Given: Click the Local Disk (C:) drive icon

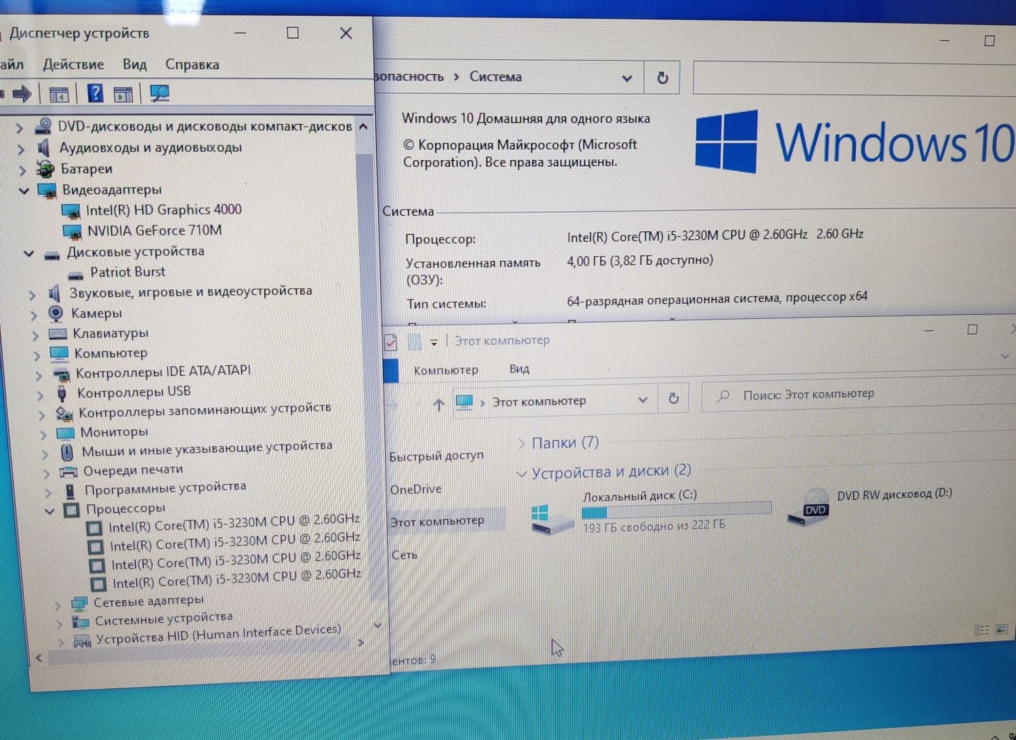Looking at the screenshot, I should [553, 520].
